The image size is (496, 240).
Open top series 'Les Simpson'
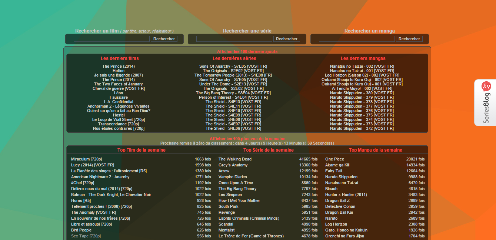pyautogui.click(x=230, y=195)
